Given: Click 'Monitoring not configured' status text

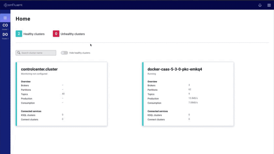Looking at the screenshot, I should click(34, 74).
